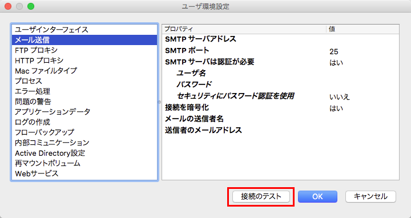Change the いいえ value for password authentication
This screenshot has width=411, height=218.
click(340, 97)
